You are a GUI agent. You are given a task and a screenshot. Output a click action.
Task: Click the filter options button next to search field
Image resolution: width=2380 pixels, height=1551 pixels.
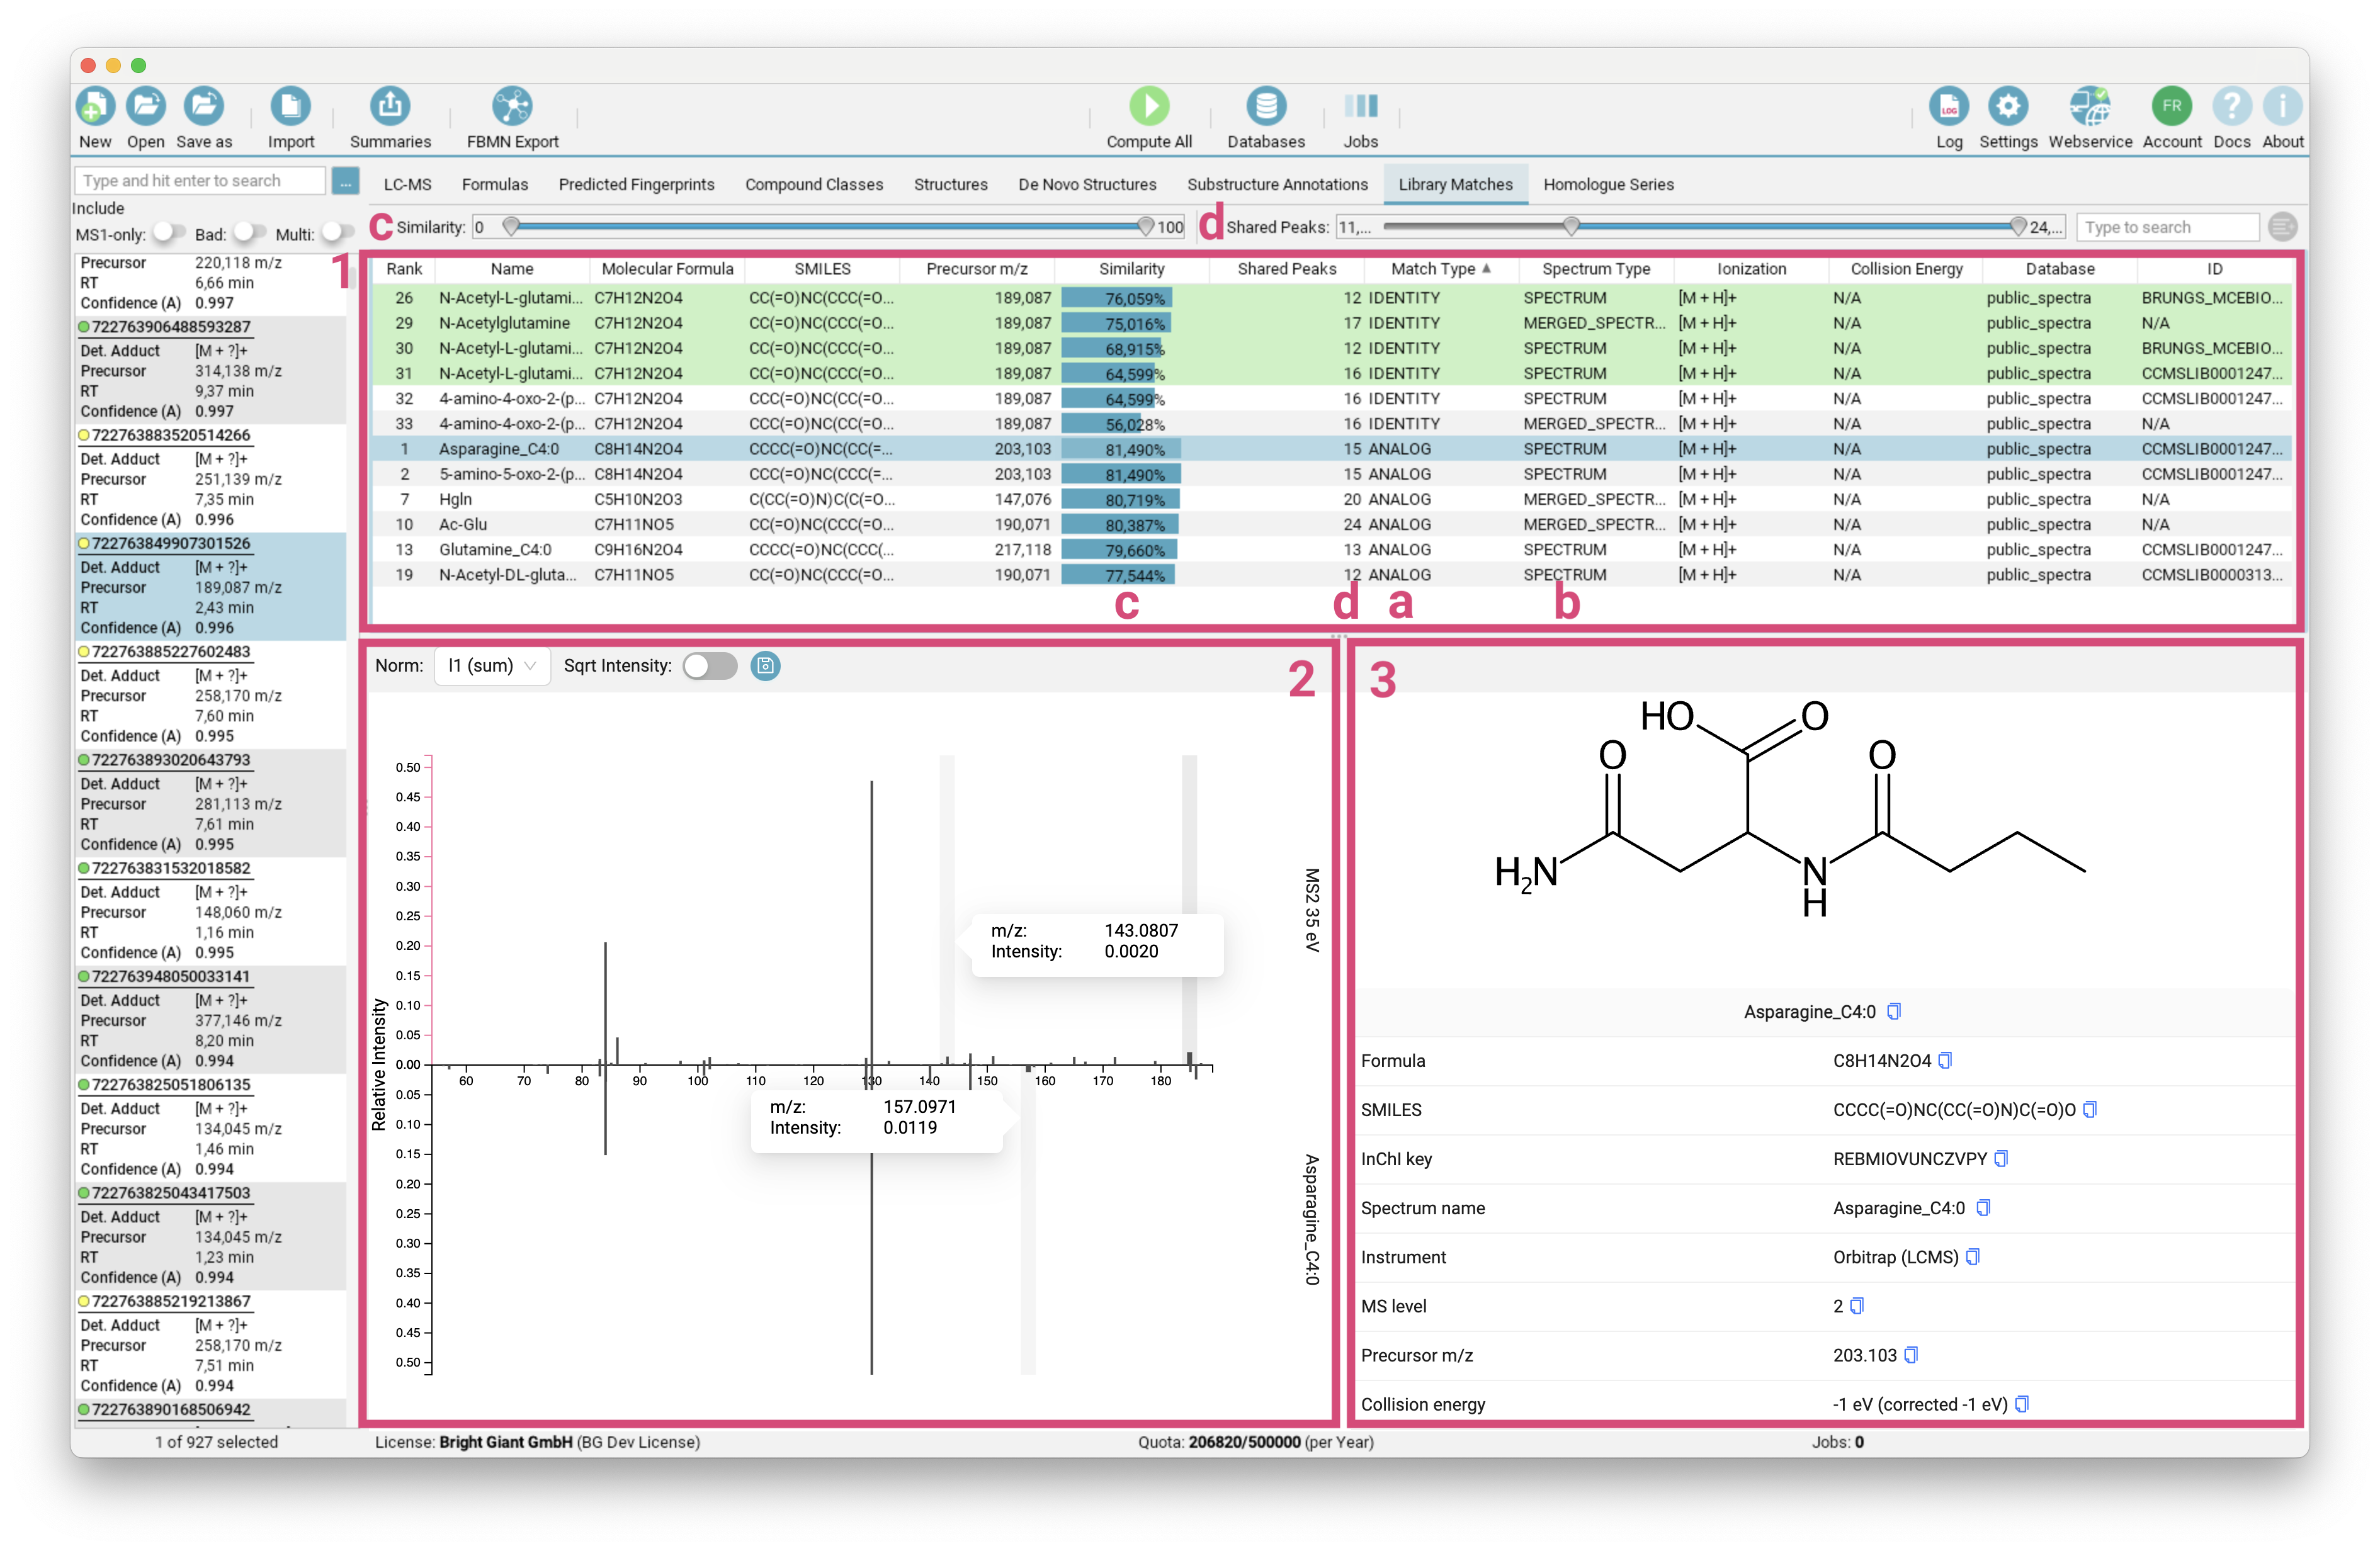(345, 181)
